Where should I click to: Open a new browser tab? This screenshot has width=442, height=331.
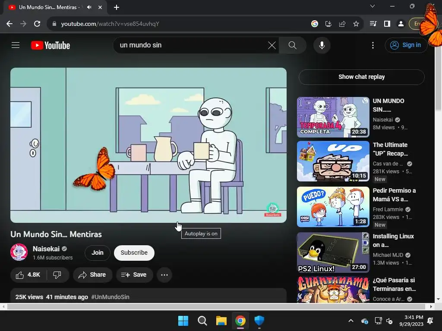click(117, 7)
